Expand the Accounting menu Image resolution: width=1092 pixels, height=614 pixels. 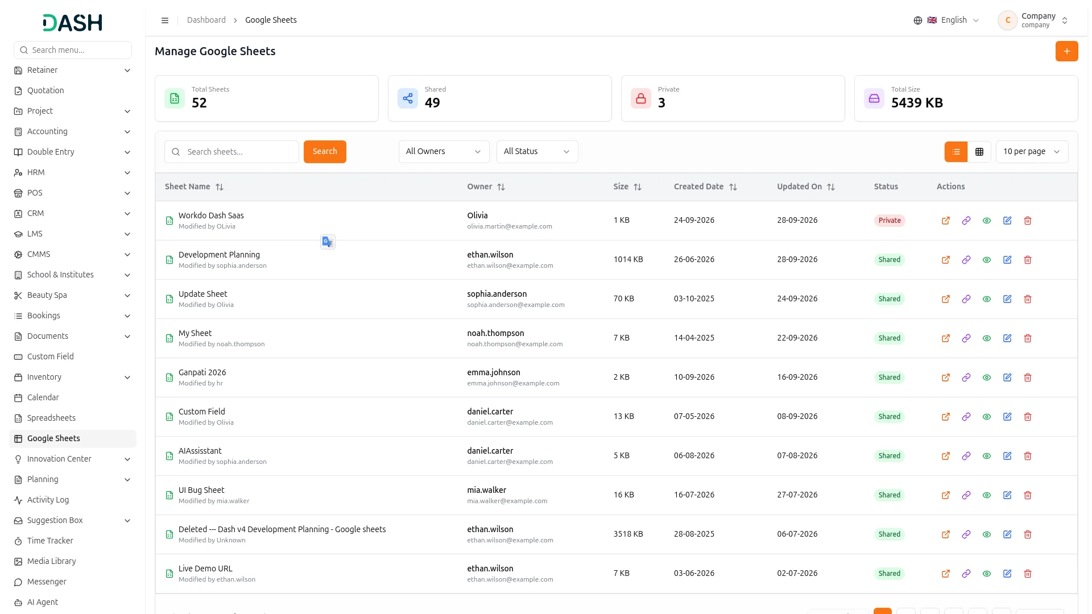[x=73, y=132]
